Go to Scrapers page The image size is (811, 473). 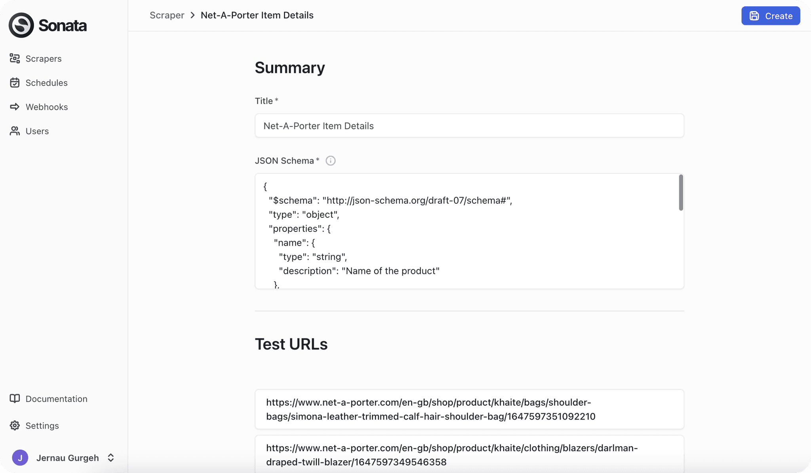point(44,59)
